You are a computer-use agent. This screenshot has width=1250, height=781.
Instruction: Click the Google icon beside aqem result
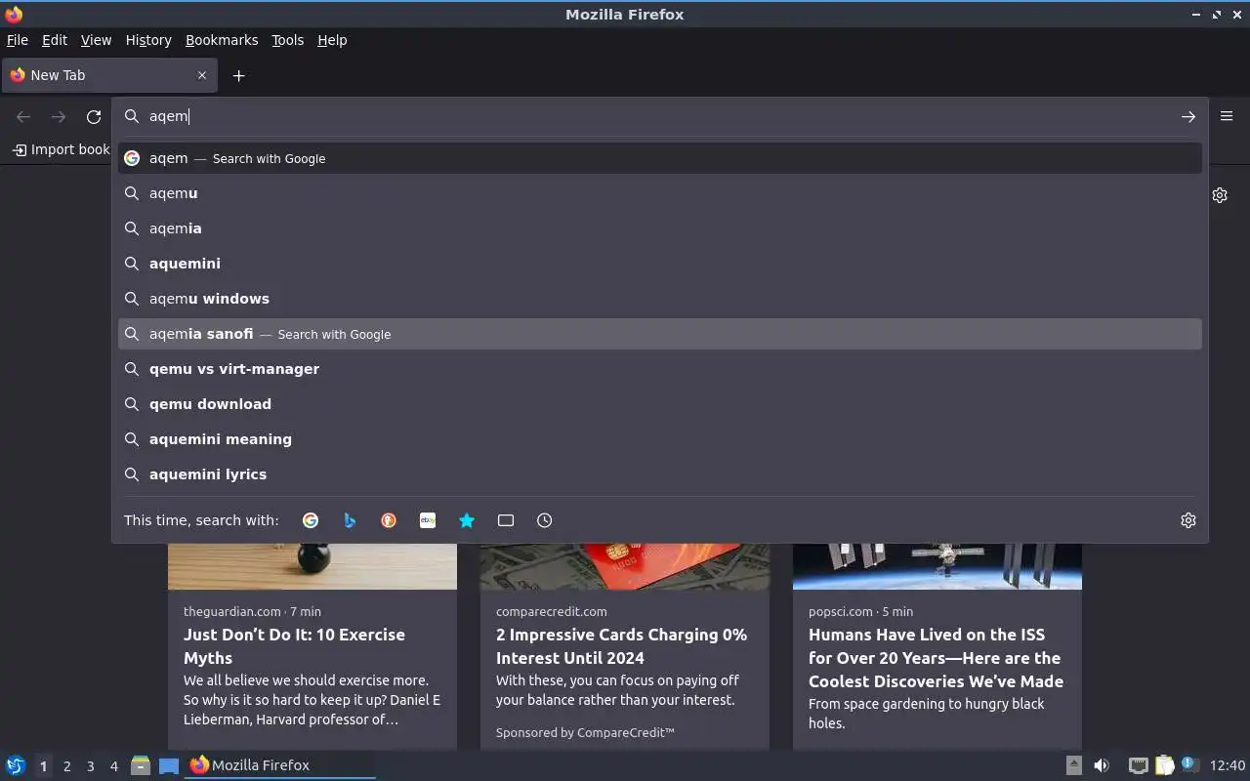[x=132, y=158]
